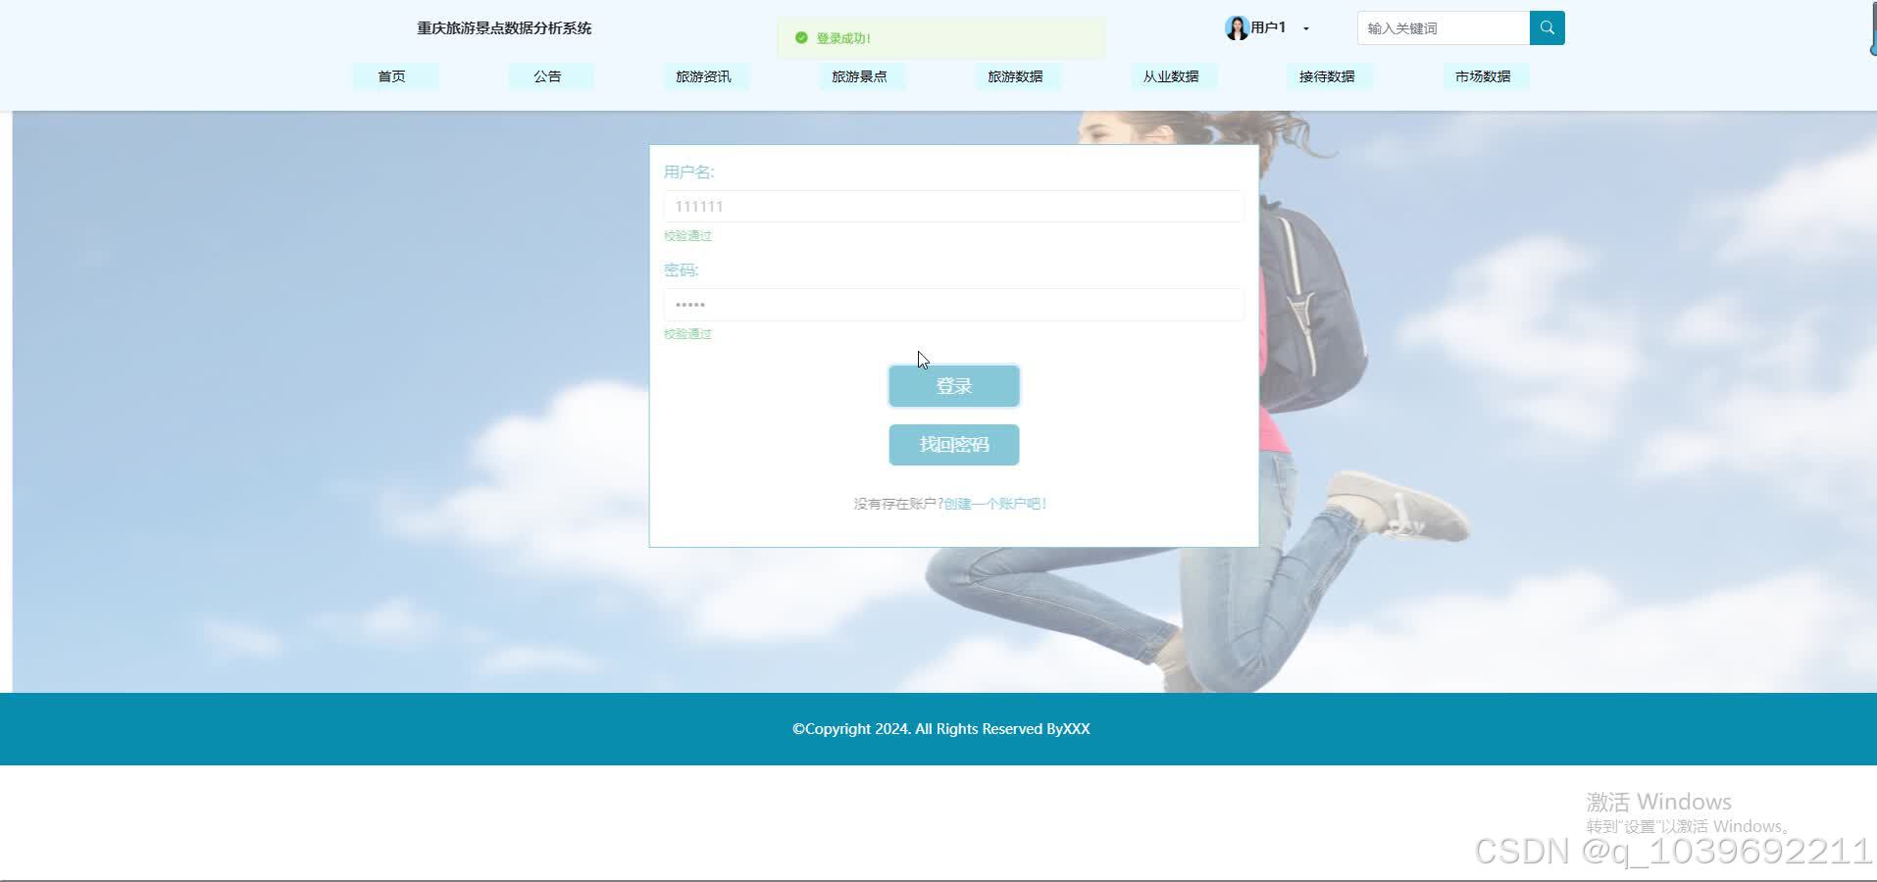Click the 密码 password input field
This screenshot has height=882, width=1877.
pyautogui.click(x=952, y=304)
